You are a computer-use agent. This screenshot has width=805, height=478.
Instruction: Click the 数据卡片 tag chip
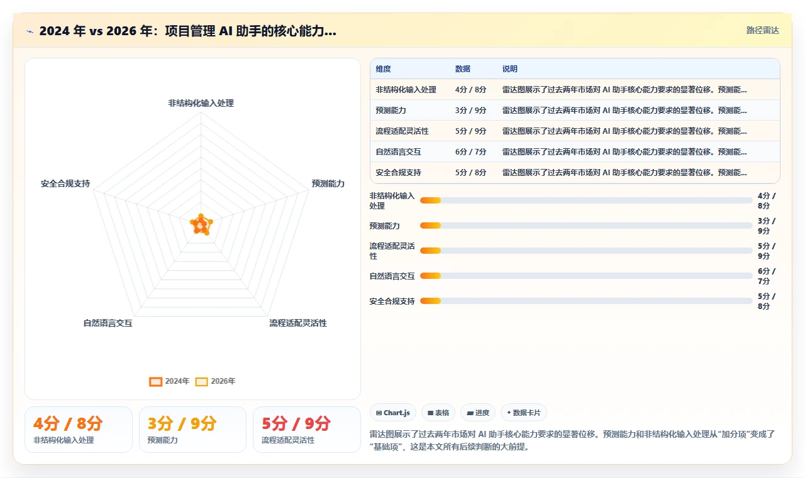point(524,413)
